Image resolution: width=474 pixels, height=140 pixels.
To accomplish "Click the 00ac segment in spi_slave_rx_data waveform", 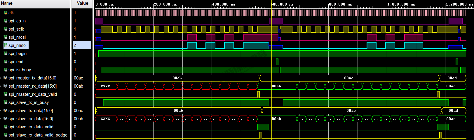I will 451,119.
